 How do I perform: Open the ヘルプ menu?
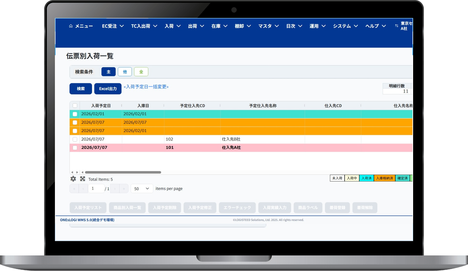pos(376,26)
